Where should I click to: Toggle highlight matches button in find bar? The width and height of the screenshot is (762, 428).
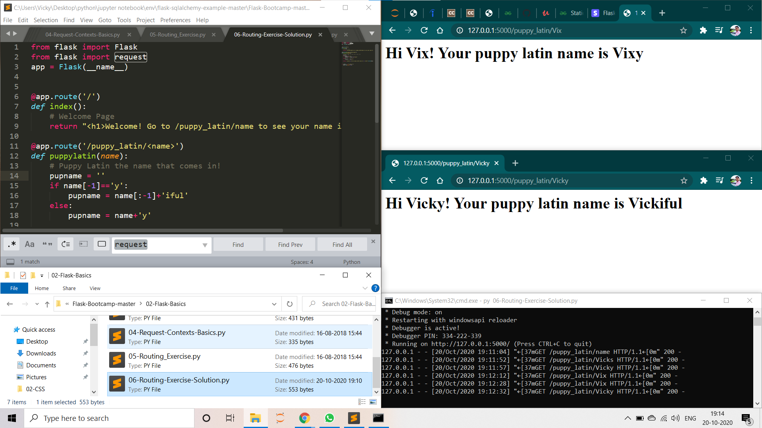tap(102, 244)
